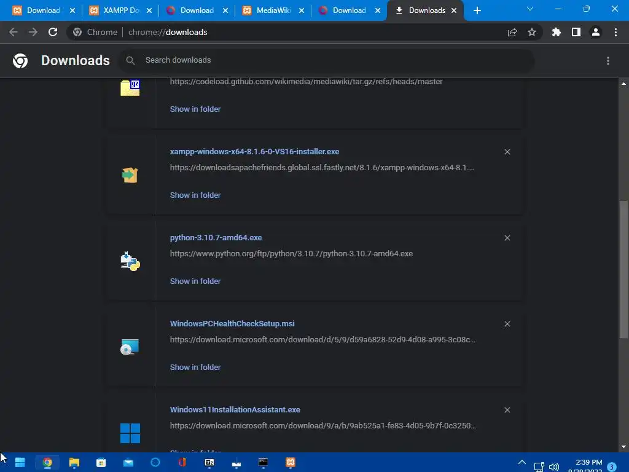Screen dimensions: 629x472
Task: Show hidden system tray icons
Action: 522,462
